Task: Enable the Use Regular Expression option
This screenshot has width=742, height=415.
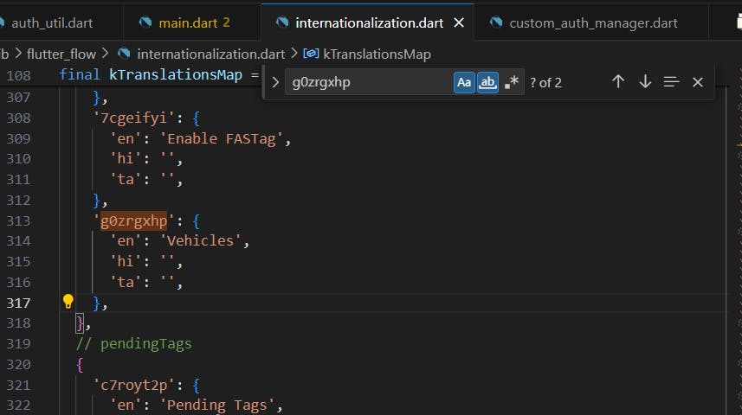Action: (512, 82)
